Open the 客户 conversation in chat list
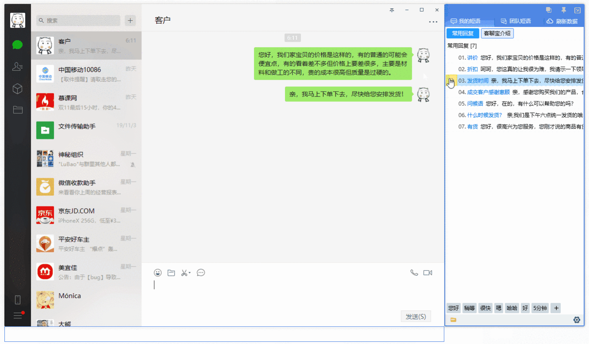 pos(86,46)
